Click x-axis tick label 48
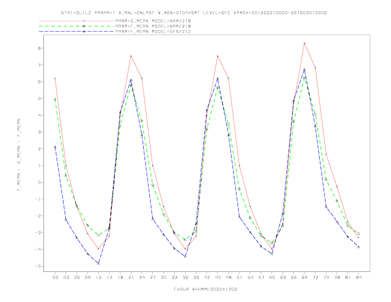391x302 pixels. (x=229, y=277)
